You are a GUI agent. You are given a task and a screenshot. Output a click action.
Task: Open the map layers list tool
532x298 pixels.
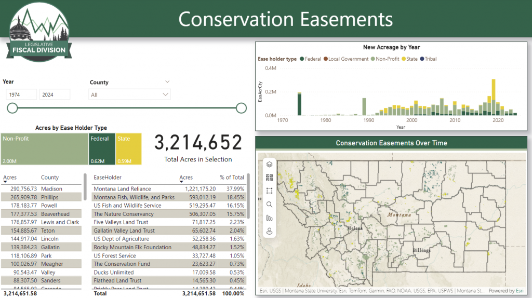pos(269,164)
